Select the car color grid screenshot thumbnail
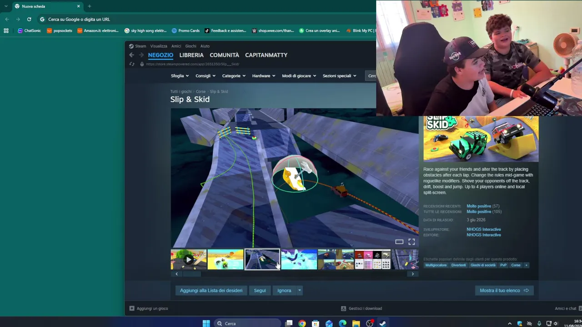The image size is (582, 327). [x=372, y=259]
